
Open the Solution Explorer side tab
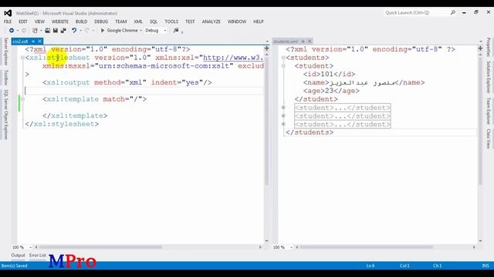pos(489,77)
